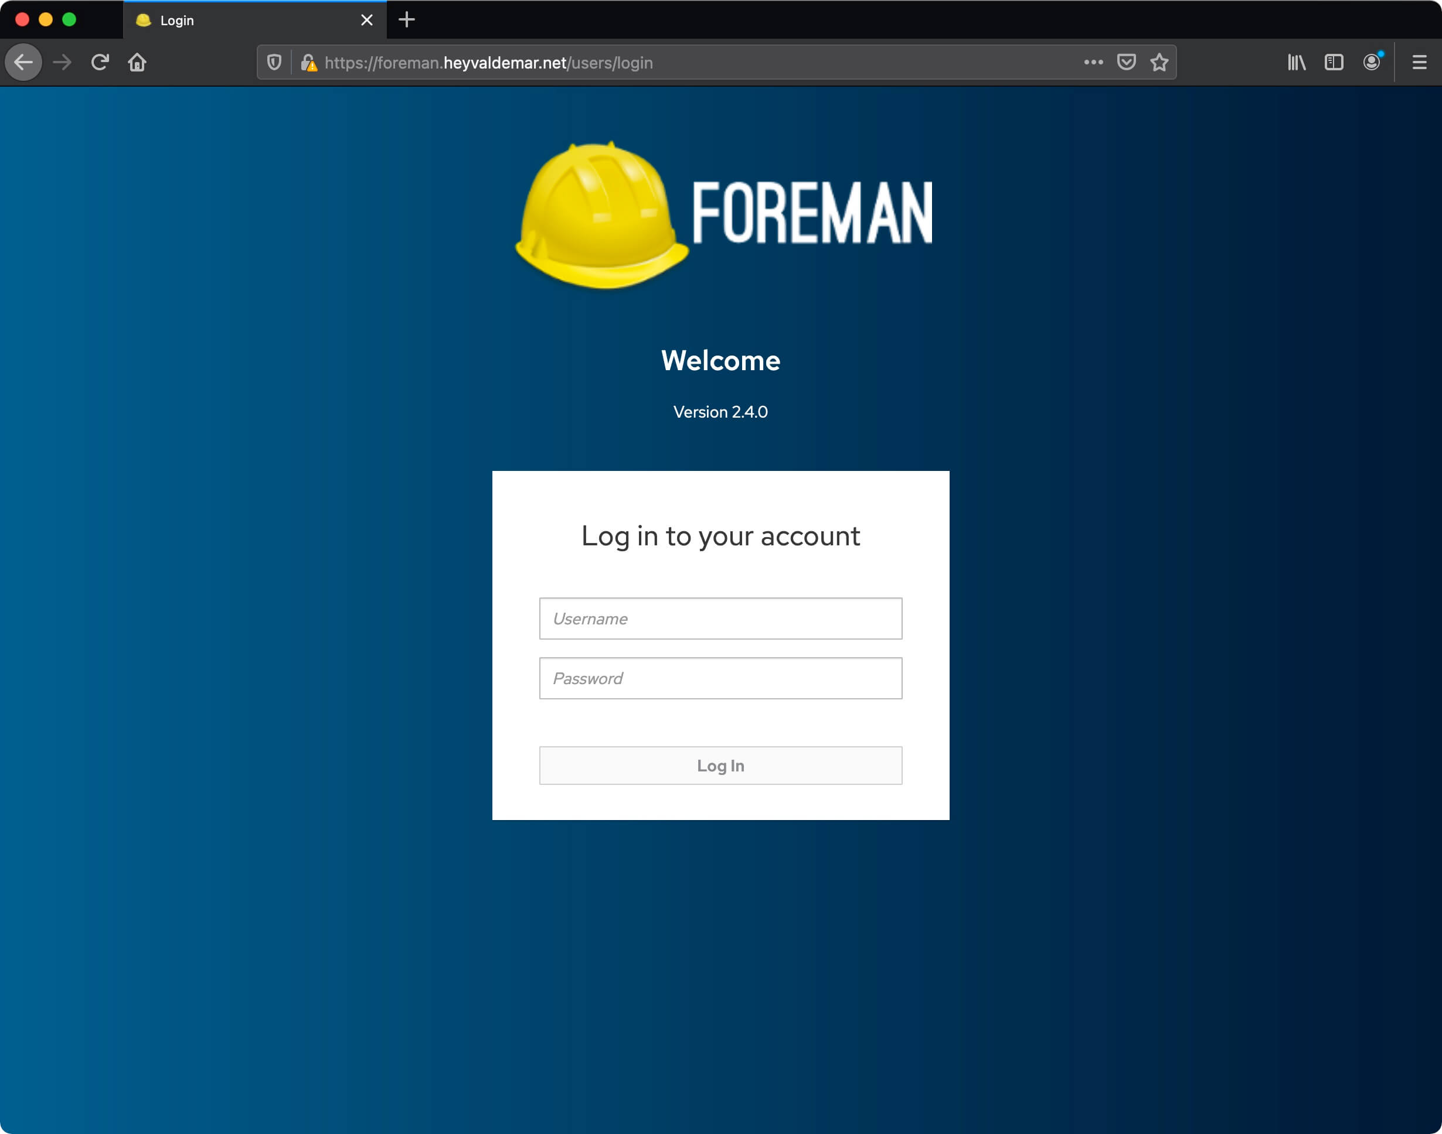
Task: Select the Username input field
Action: point(720,619)
